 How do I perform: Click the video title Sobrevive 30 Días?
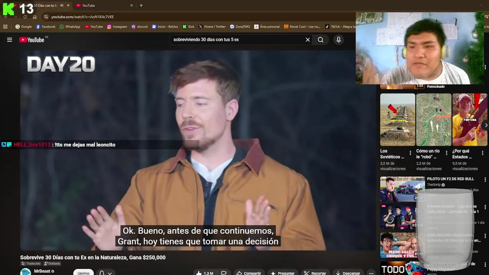[x=93, y=257]
